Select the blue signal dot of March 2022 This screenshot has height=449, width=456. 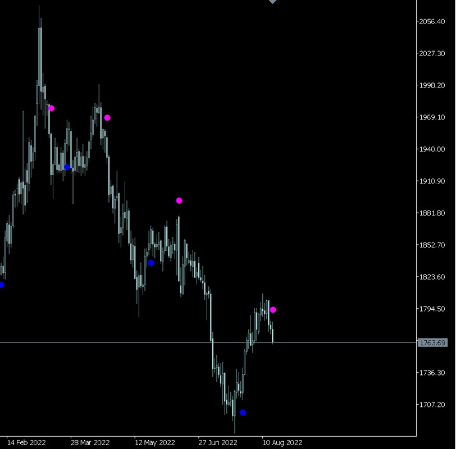click(x=67, y=167)
